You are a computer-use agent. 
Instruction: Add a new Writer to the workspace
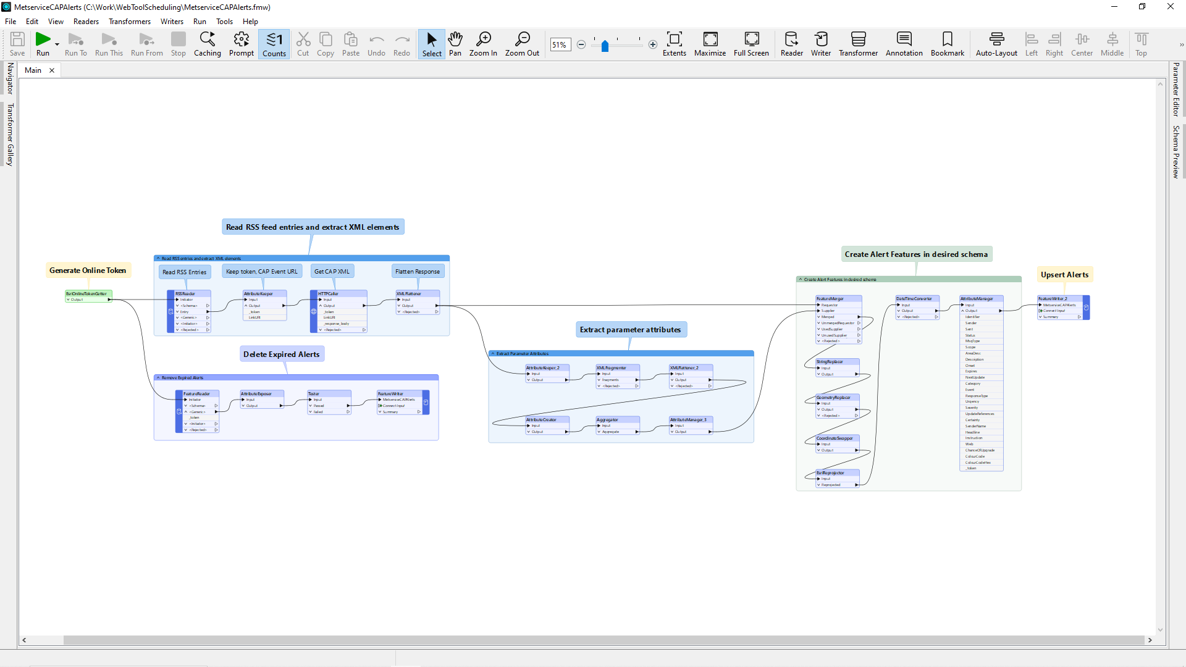point(821,44)
